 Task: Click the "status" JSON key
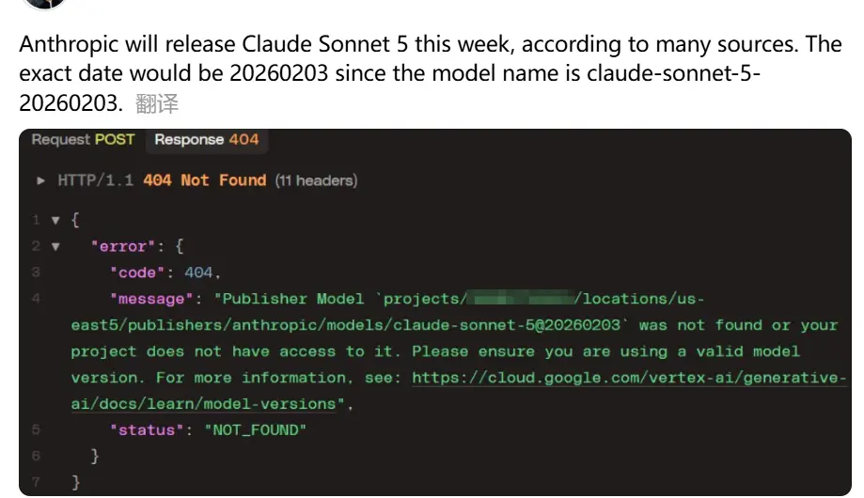[148, 430]
